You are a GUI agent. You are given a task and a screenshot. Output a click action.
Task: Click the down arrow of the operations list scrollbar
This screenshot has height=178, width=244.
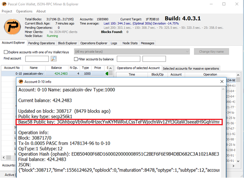[x=238, y=161]
